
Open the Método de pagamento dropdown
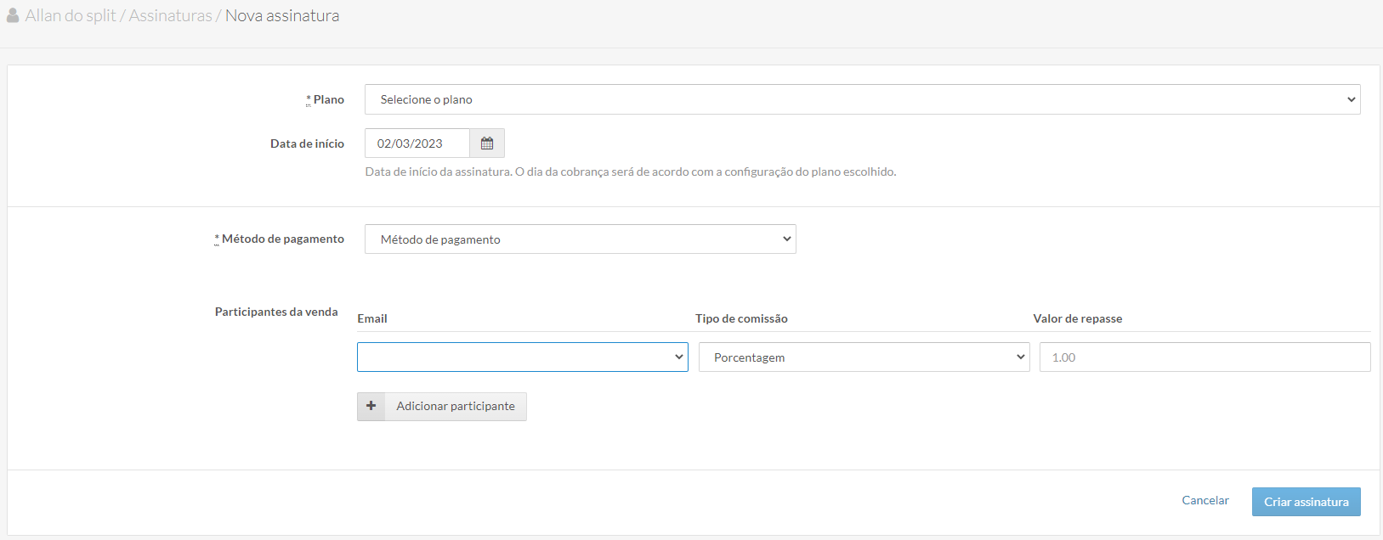coord(580,239)
